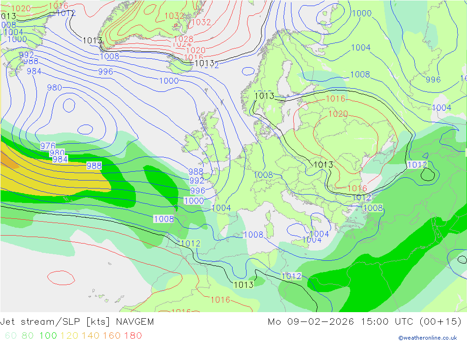Click the black 1013 label south of Greenland
The height and width of the screenshot is (342, 467).
[x=92, y=40]
